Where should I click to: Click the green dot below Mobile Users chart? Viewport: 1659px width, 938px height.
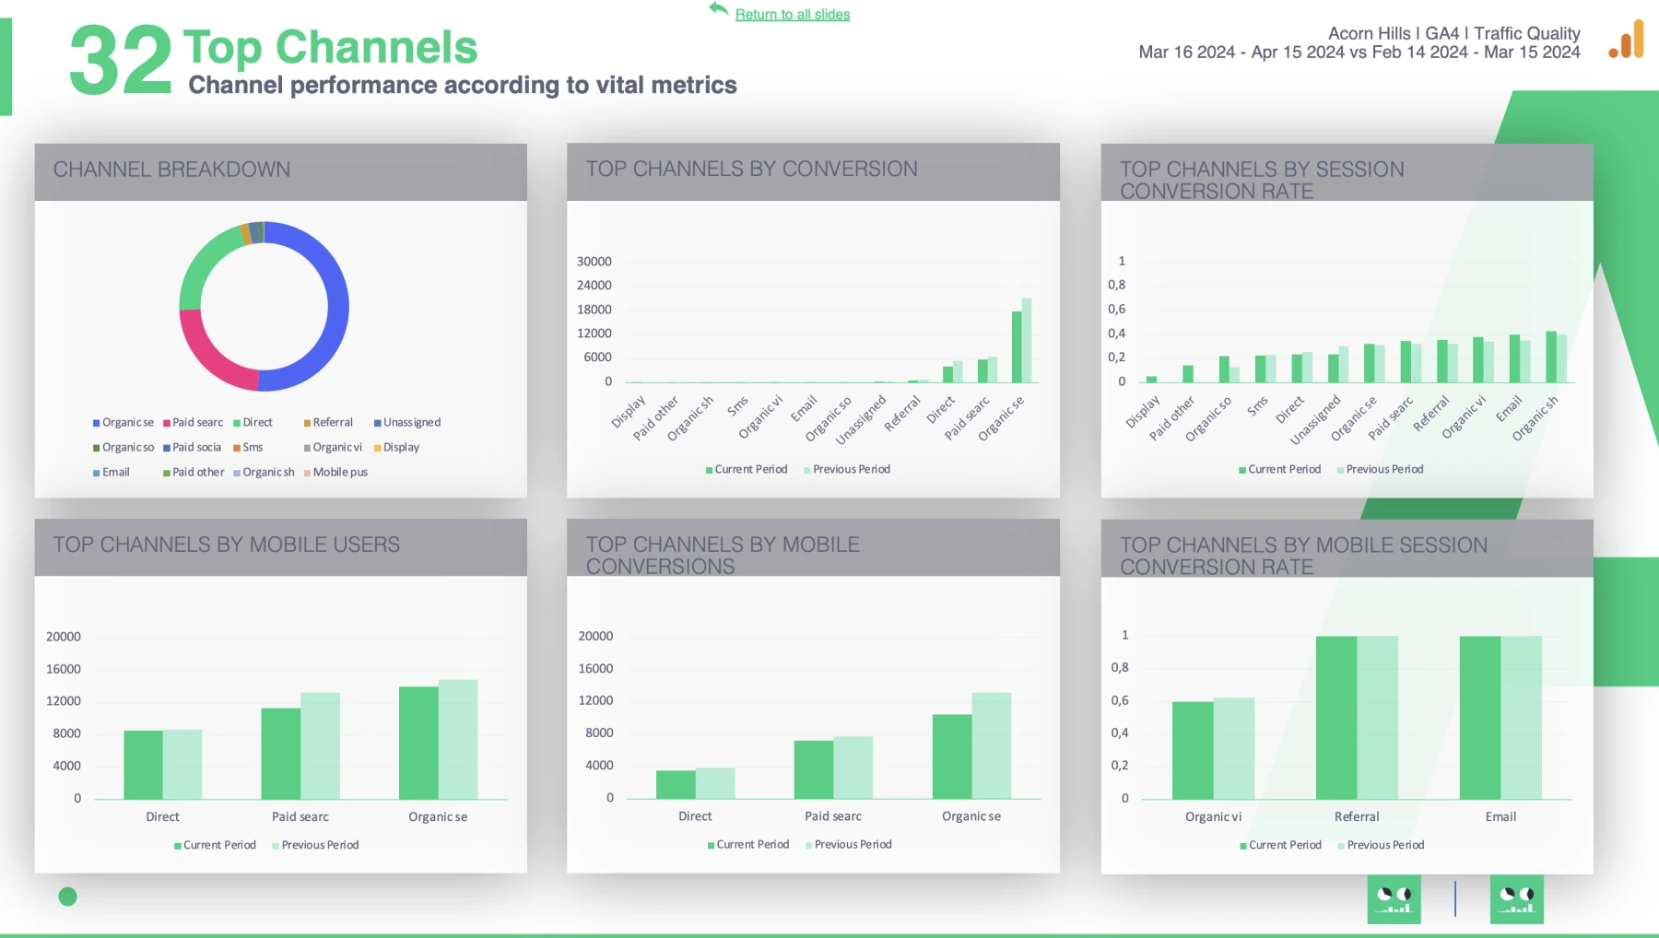coord(68,897)
